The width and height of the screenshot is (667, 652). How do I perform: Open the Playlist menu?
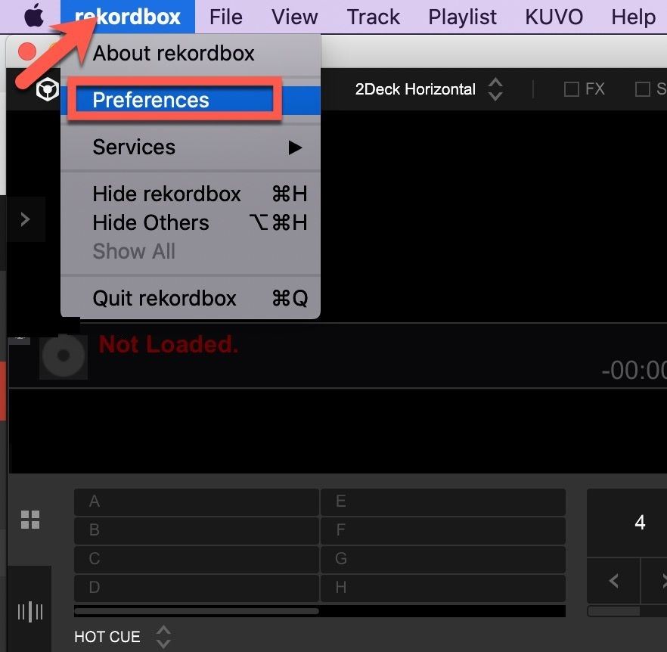(462, 17)
